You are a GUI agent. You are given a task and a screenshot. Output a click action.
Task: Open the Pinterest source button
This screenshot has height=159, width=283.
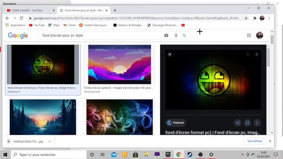pos(176,123)
